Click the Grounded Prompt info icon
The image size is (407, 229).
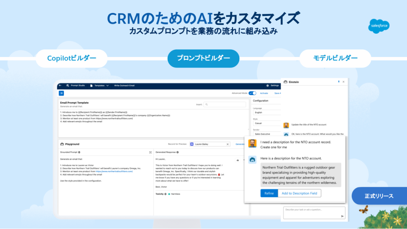point(79,152)
